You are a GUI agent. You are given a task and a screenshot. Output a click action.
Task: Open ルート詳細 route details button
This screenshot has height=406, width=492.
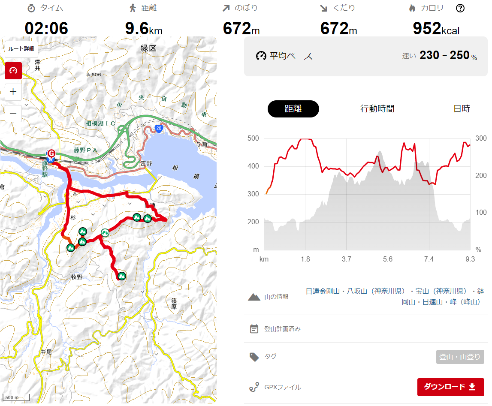click(21, 49)
